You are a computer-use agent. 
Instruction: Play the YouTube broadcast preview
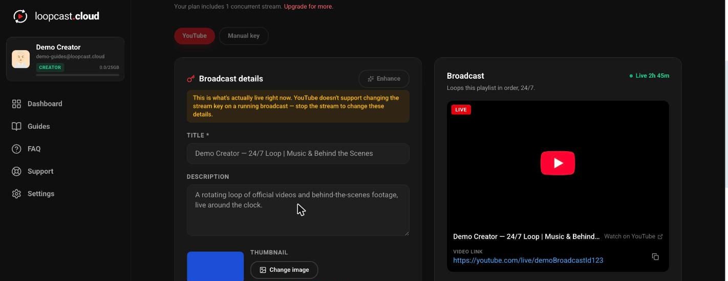(x=558, y=163)
